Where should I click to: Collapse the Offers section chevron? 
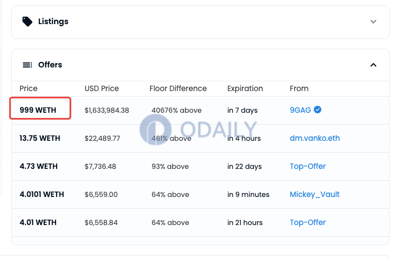point(373,65)
